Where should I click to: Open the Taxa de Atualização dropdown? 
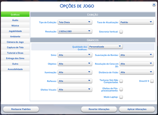(136, 22)
